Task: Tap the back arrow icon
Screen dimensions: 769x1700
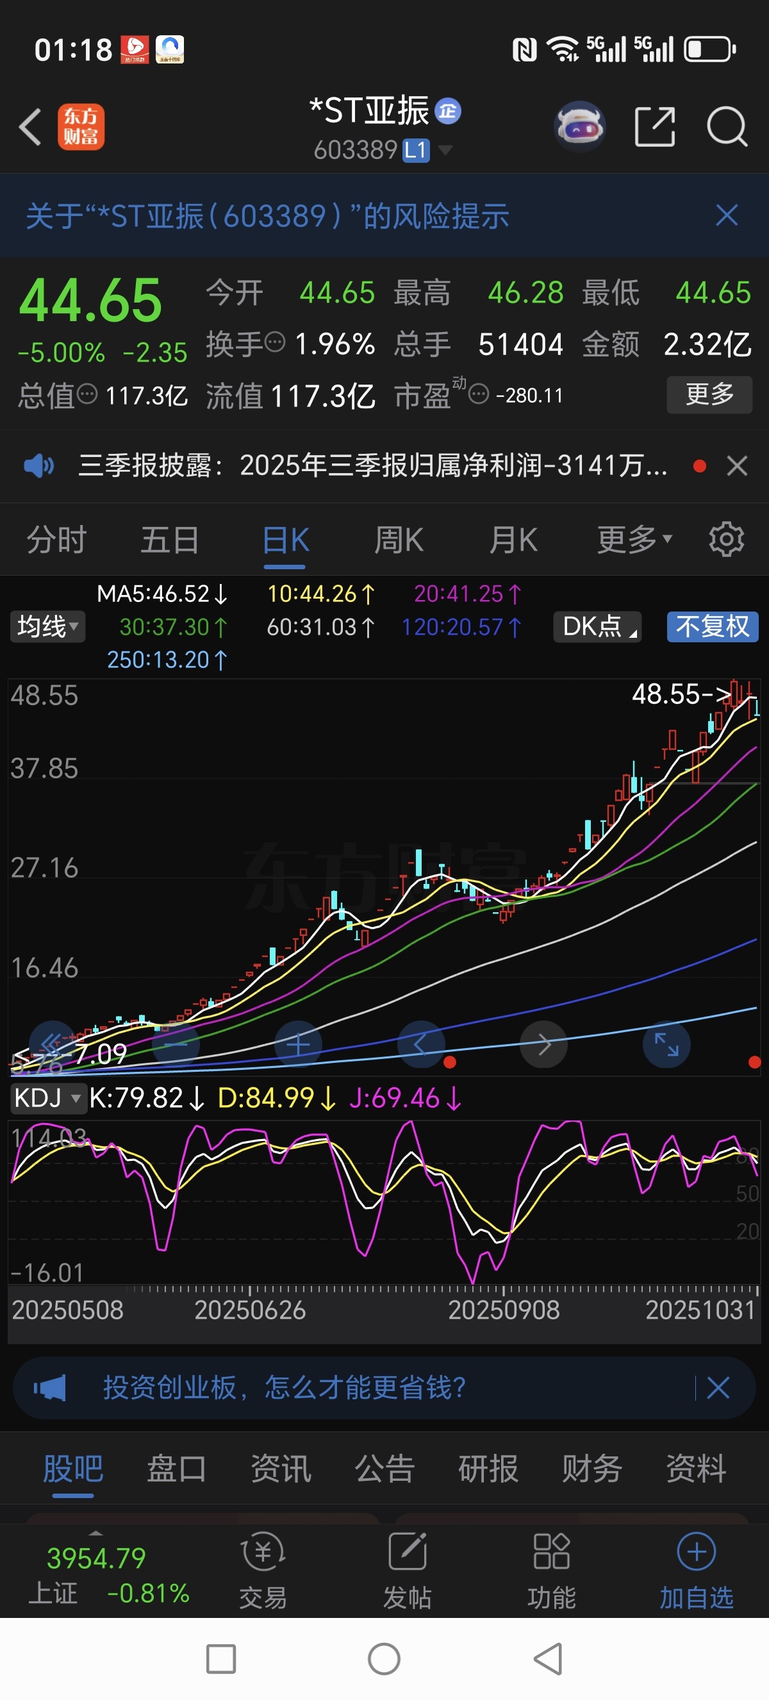Action: (30, 127)
